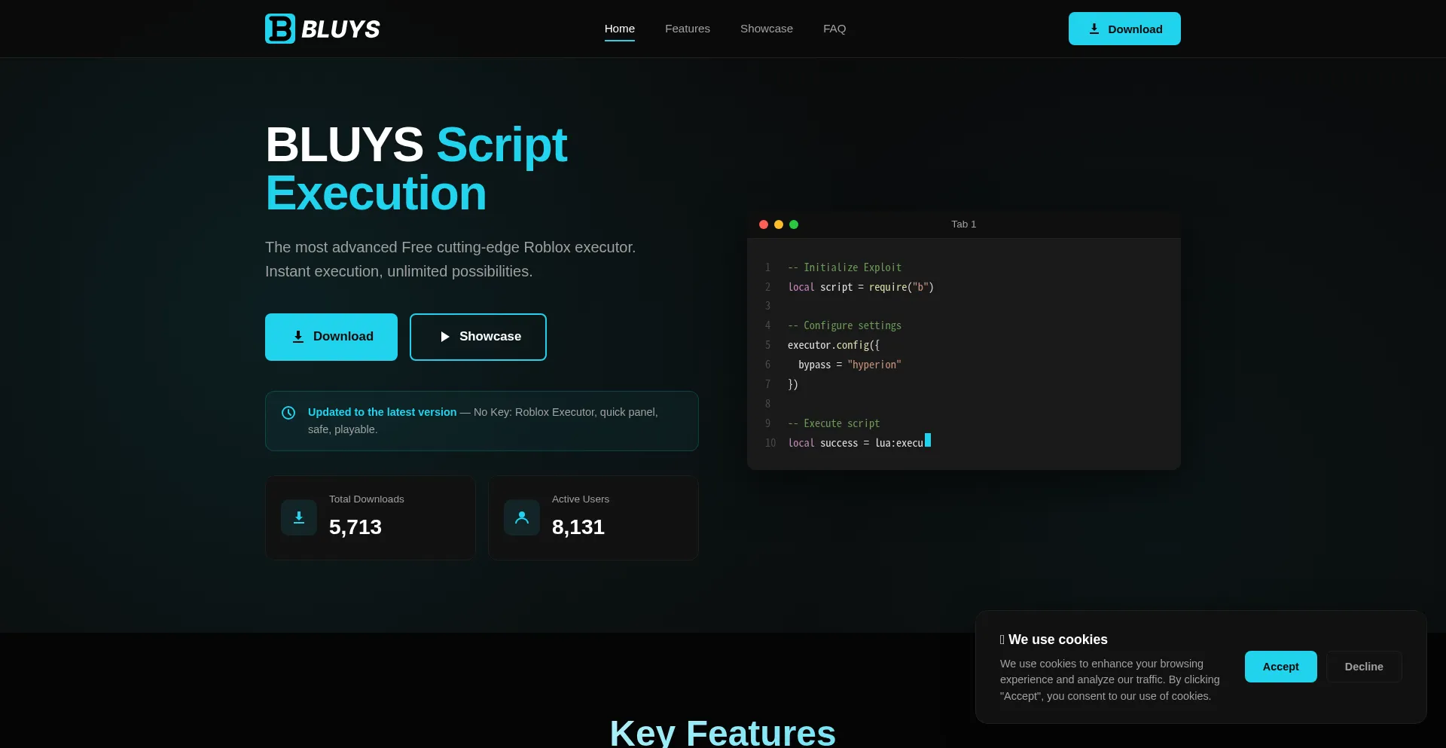This screenshot has width=1446, height=748.
Task: Accept the cookies
Action: tap(1280, 667)
